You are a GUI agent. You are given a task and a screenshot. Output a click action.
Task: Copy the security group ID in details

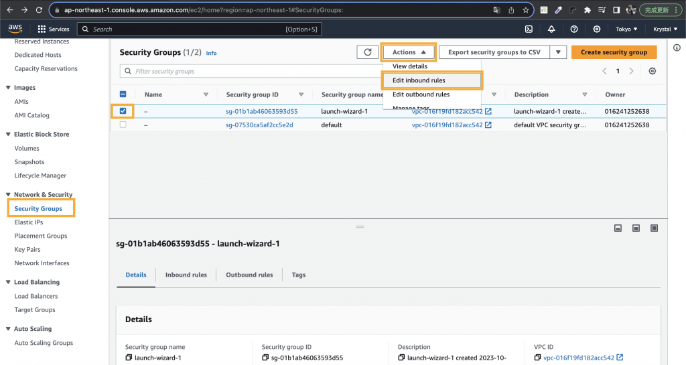pos(265,358)
